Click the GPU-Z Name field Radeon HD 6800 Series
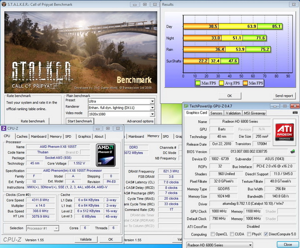Screen dimensions: 300x248 tap(240, 121)
